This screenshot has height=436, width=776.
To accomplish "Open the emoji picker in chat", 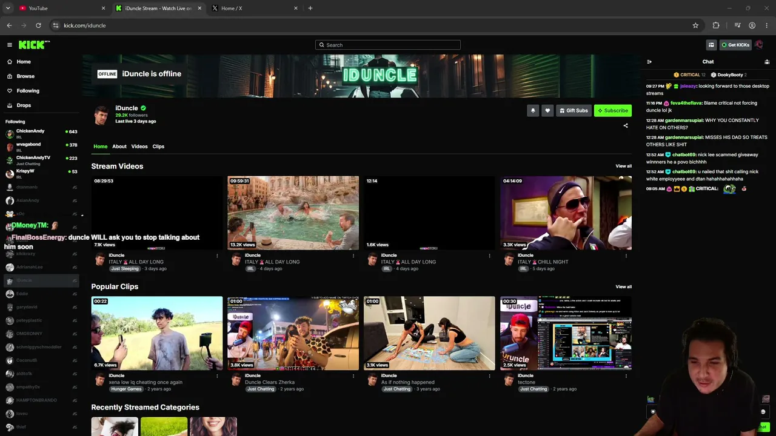I will coord(763,412).
